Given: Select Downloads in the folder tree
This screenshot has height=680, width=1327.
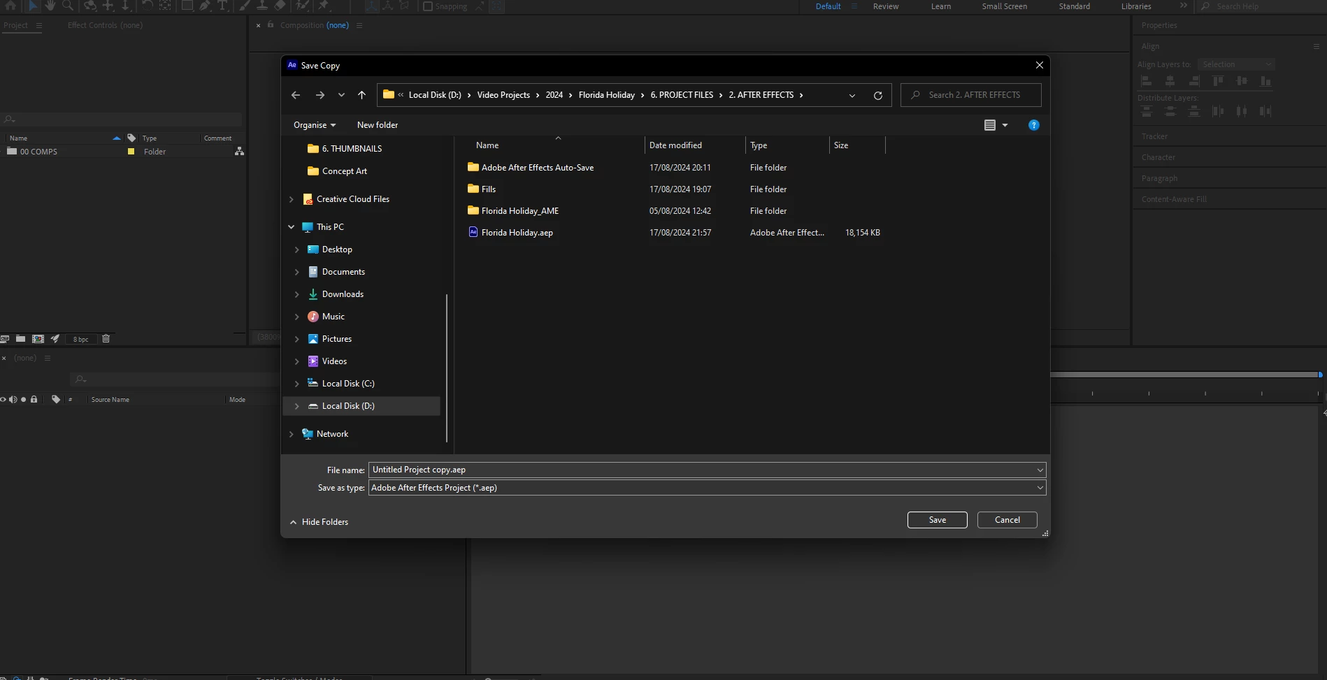Looking at the screenshot, I should click(343, 294).
